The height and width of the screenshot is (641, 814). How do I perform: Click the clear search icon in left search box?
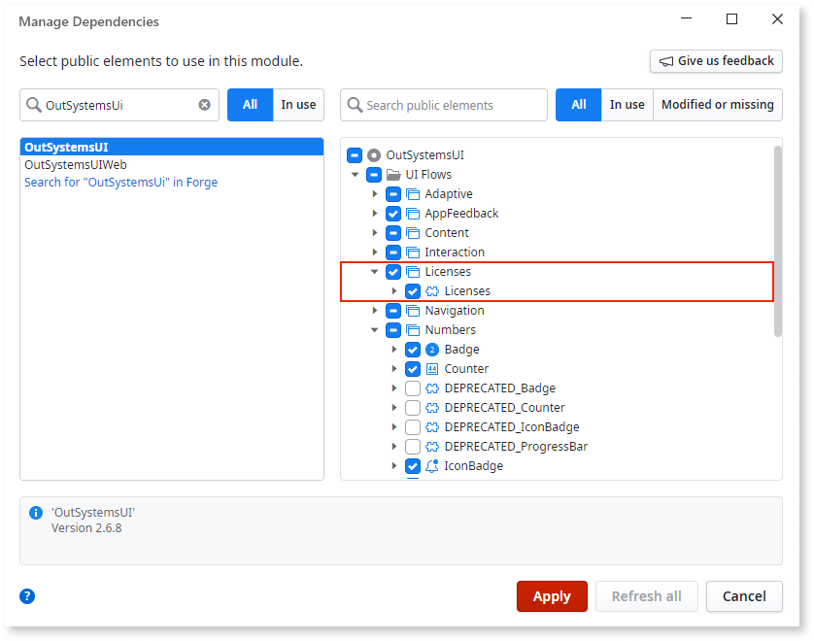(203, 105)
